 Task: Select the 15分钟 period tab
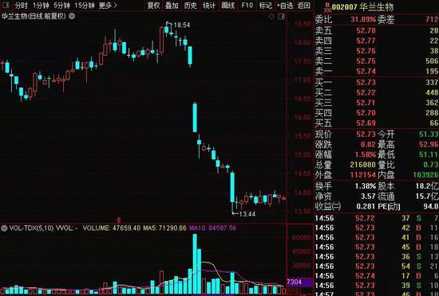85,6
